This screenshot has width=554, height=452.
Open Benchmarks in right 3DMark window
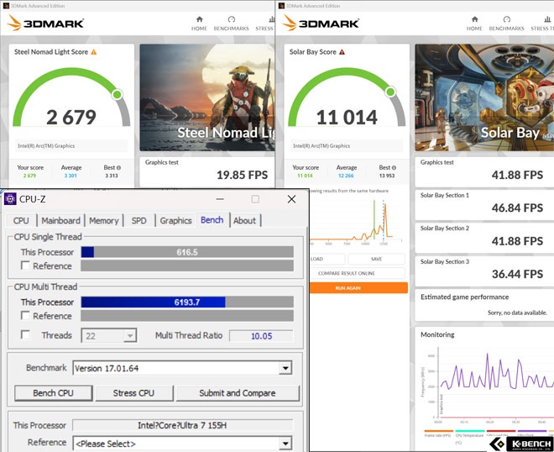coord(506,24)
